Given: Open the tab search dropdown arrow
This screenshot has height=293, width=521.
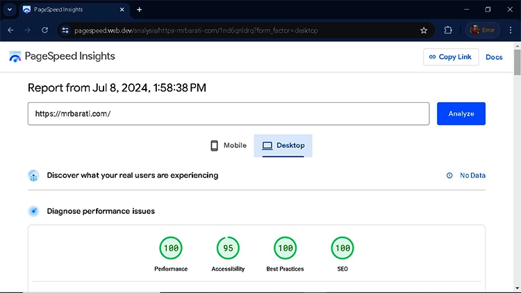Looking at the screenshot, I should point(10,10).
